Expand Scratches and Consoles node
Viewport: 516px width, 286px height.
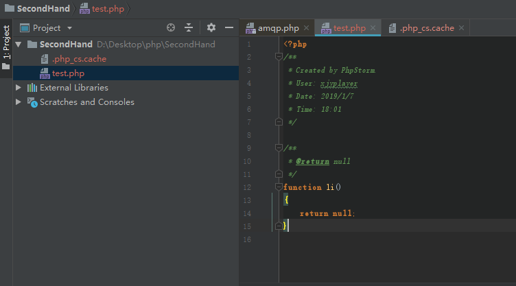(19, 102)
